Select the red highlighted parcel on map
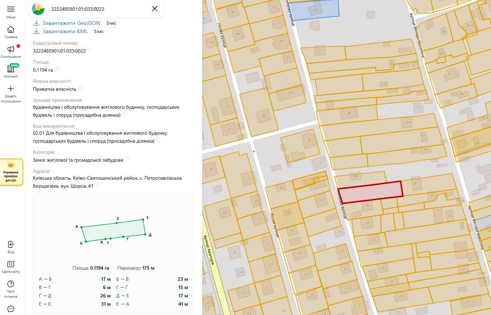 [x=370, y=192]
